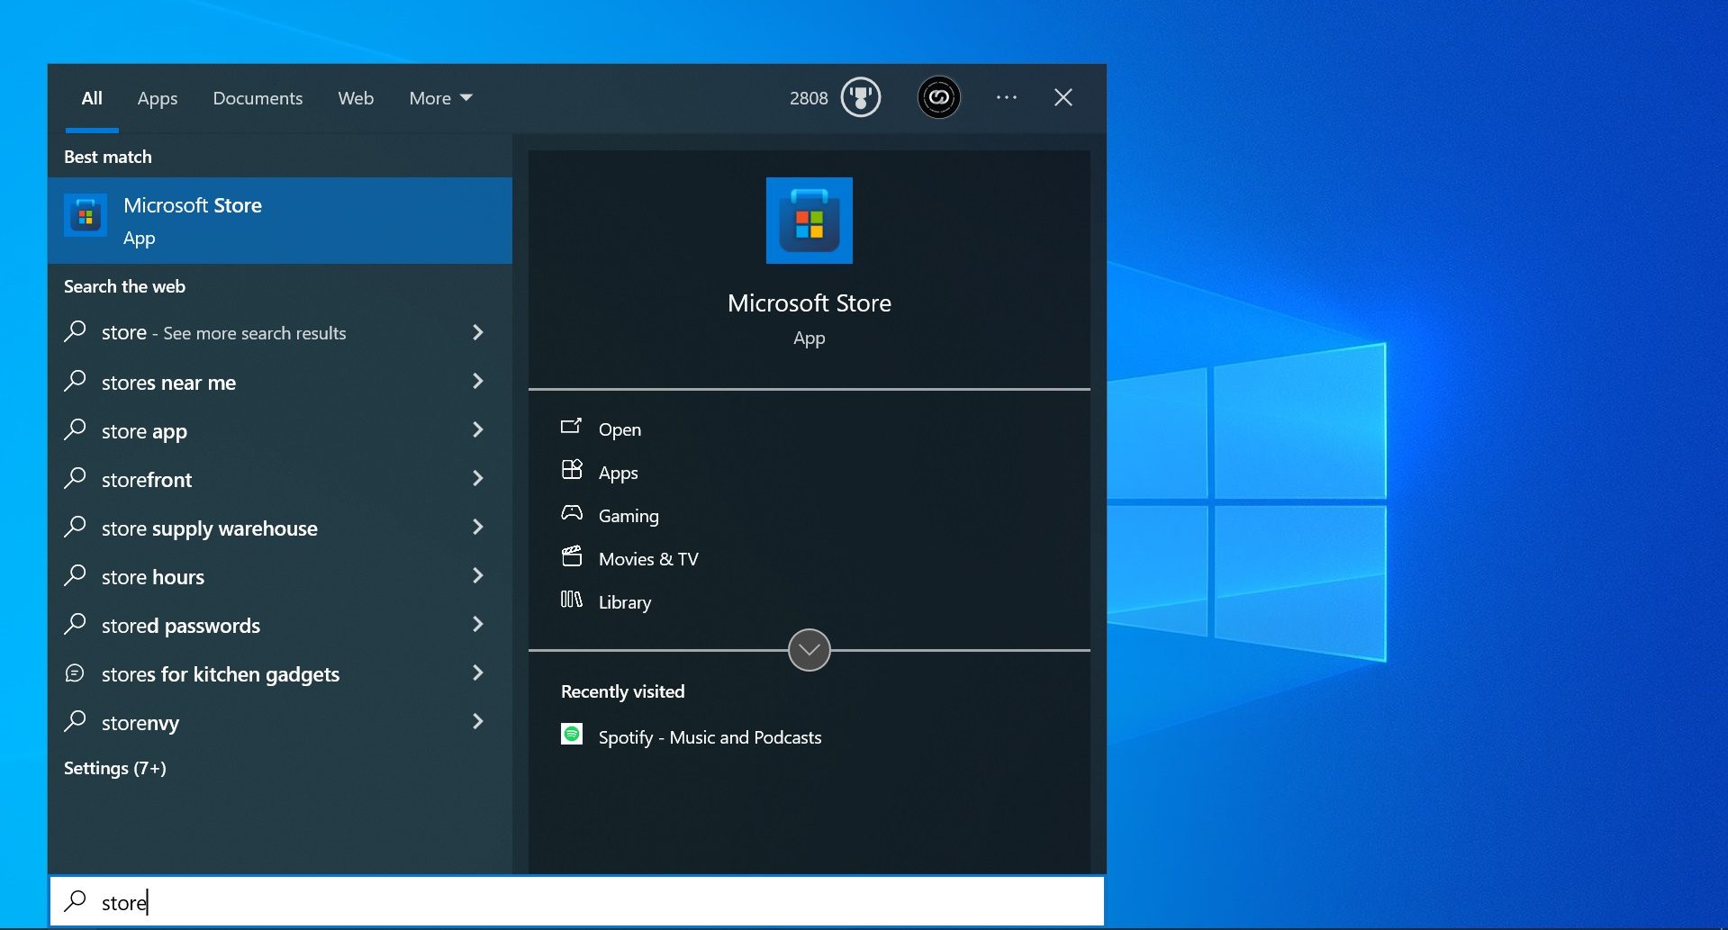1728x930 pixels.
Task: Open Spotify - Music and Podcasts
Action: click(x=710, y=737)
